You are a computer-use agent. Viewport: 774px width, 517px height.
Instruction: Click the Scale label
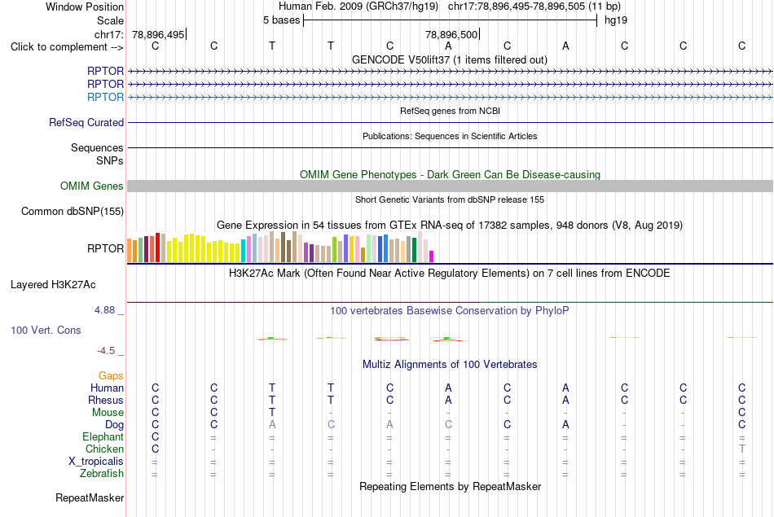tap(110, 20)
